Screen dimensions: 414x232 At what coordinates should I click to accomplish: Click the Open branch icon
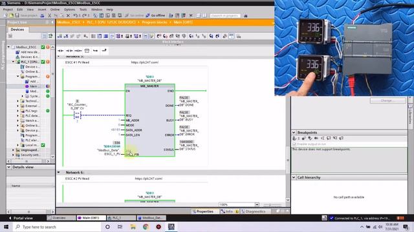click(x=95, y=50)
